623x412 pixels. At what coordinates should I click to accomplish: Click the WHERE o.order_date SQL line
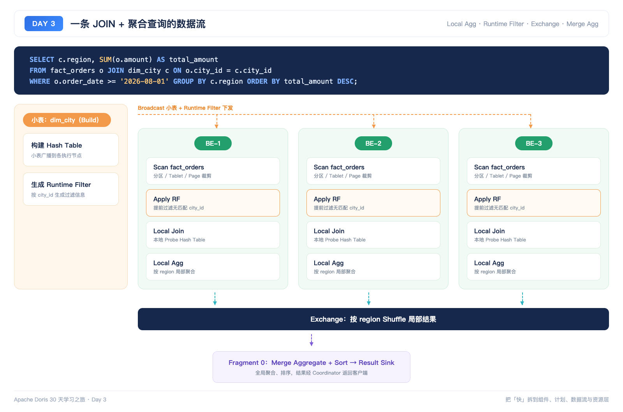(194, 81)
